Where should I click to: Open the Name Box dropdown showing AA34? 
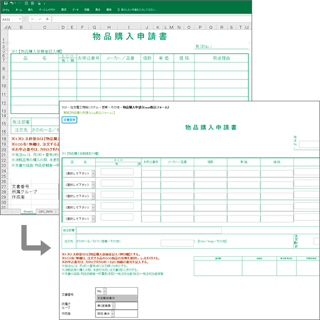[20, 19]
